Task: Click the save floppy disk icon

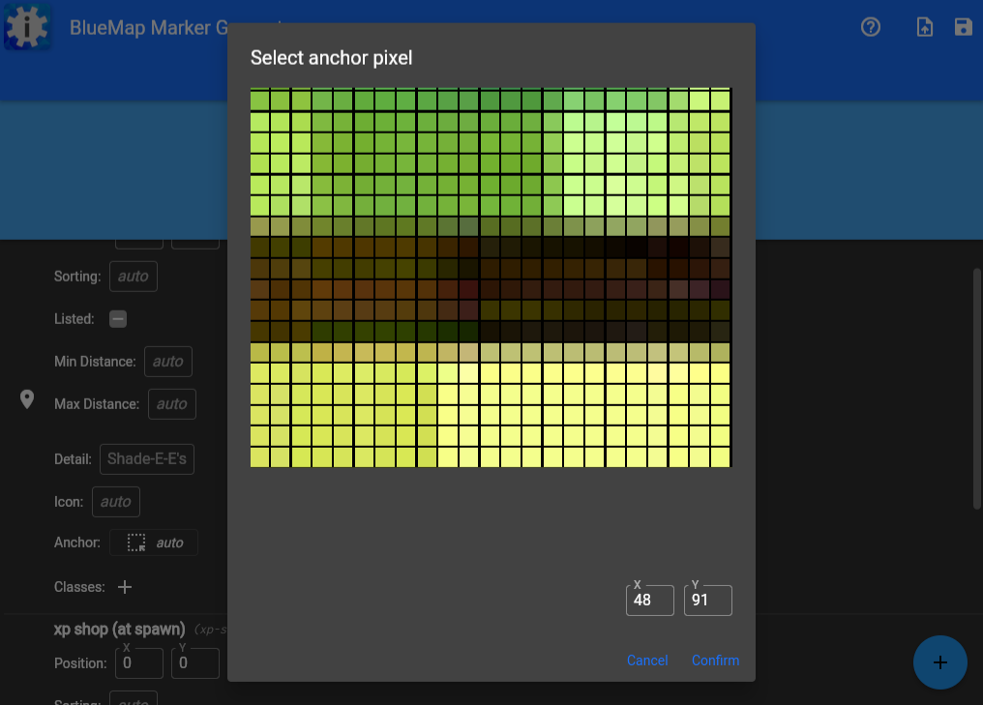Action: pyautogui.click(x=963, y=27)
